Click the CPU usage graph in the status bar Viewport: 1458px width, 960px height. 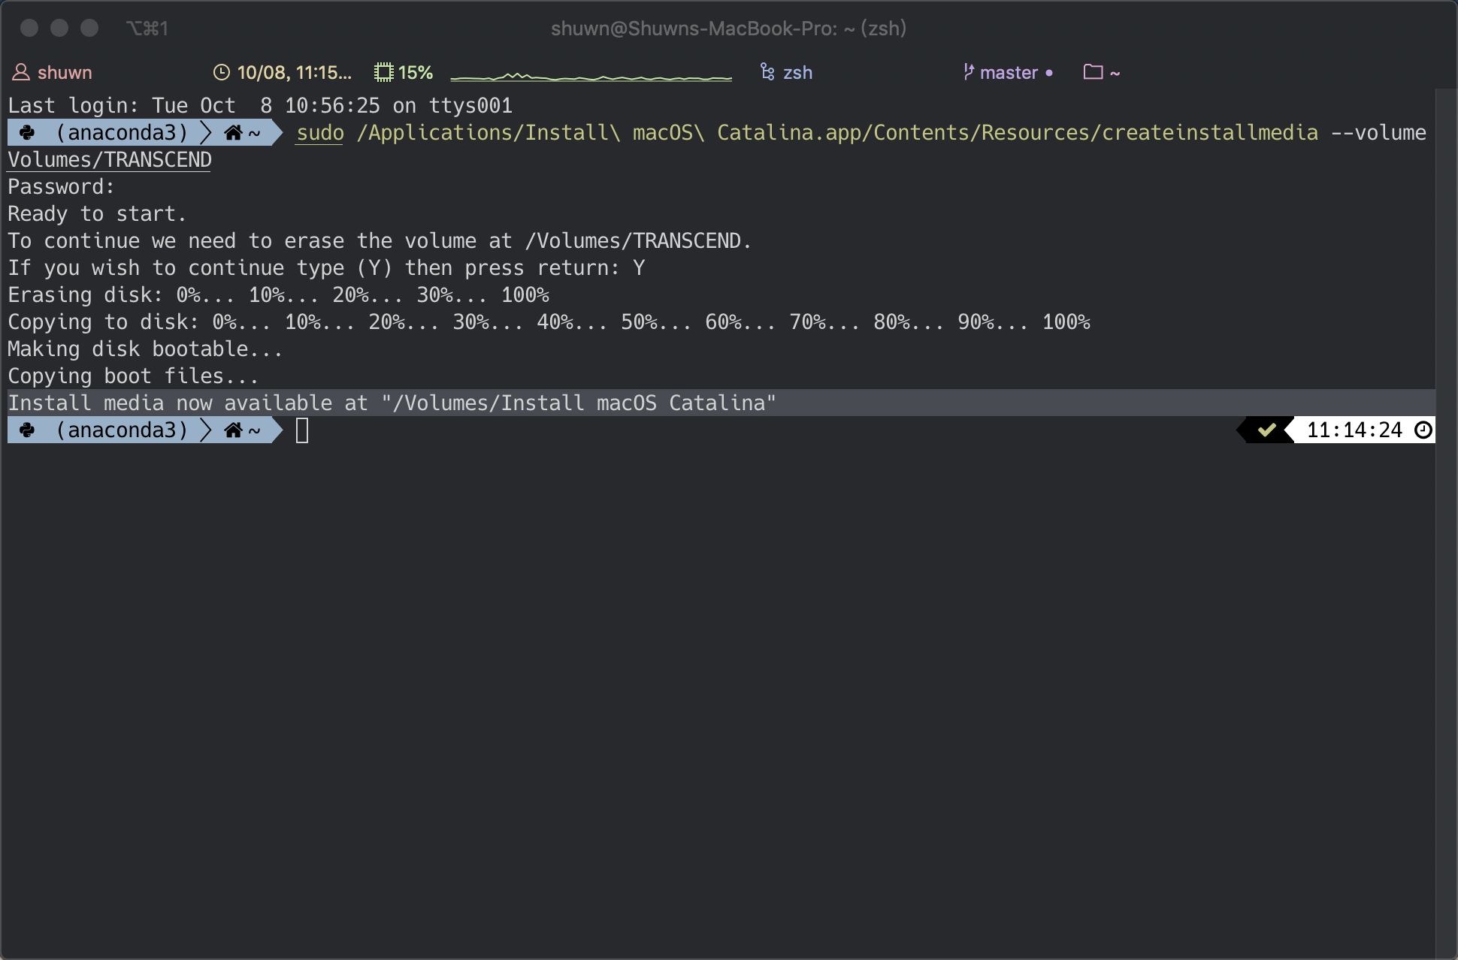click(x=591, y=76)
